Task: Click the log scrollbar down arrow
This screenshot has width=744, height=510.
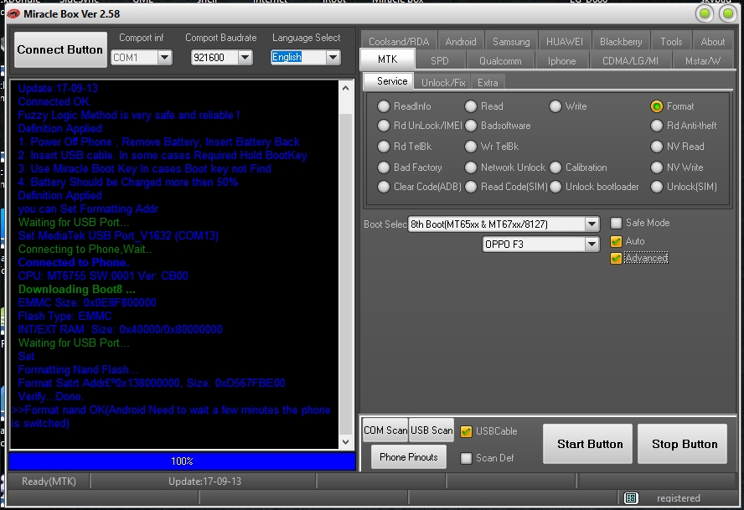Action: pyautogui.click(x=345, y=441)
